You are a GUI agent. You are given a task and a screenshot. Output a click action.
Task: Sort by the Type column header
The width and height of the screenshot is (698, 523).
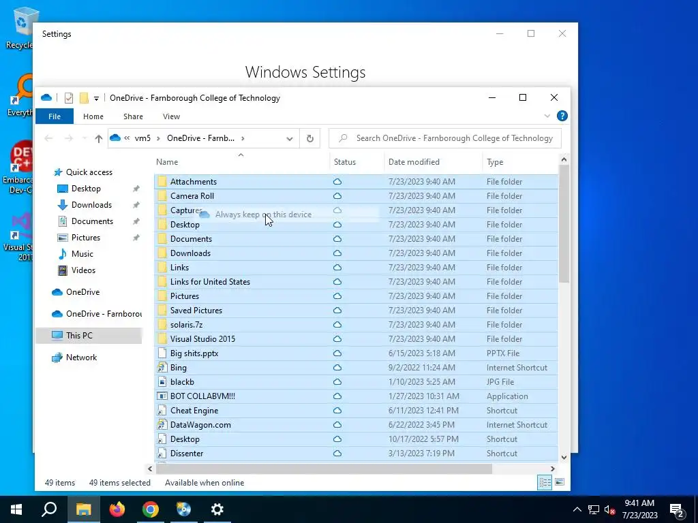pyautogui.click(x=520, y=162)
